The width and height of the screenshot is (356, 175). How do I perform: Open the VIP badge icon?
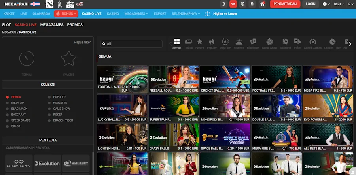coord(233,4)
